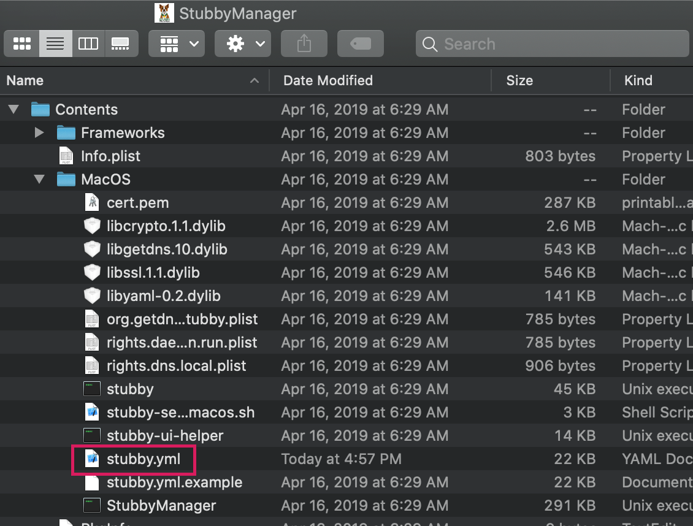Image resolution: width=693 pixels, height=526 pixels.
Task: Click 'Today at 4:57 PM' date cell
Action: coord(341,459)
